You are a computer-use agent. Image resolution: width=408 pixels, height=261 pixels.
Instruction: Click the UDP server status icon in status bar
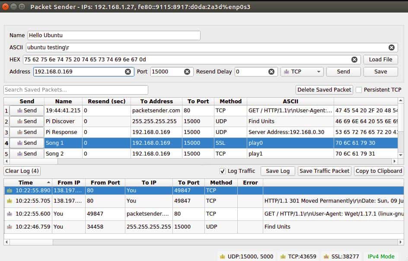[x=222, y=257]
